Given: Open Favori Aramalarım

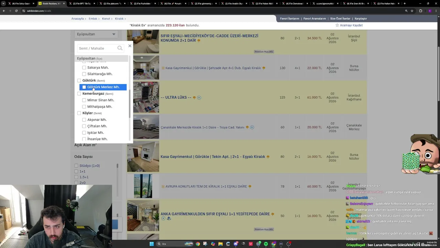Looking at the screenshot, I should pyautogui.click(x=315, y=19).
